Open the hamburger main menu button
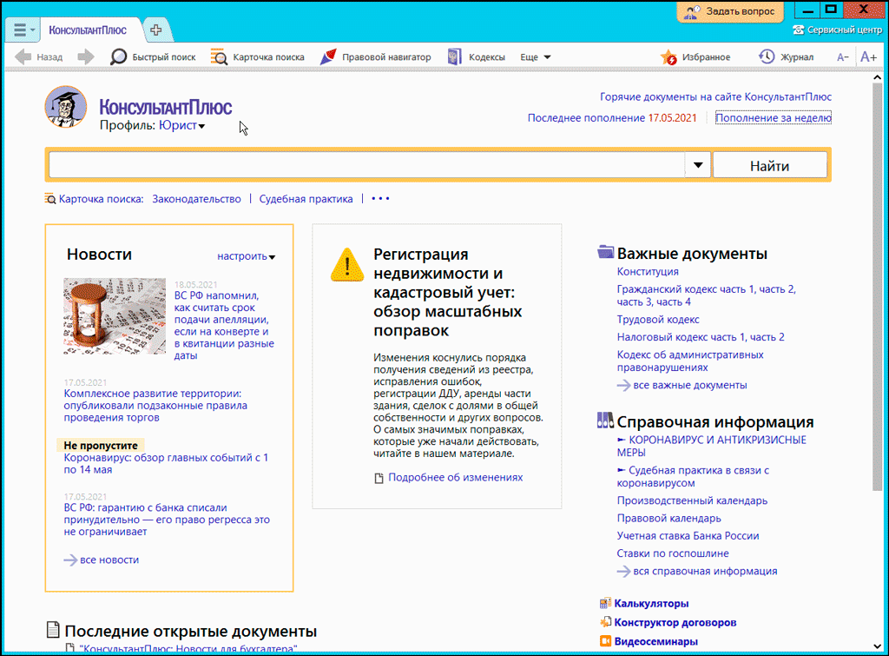The width and height of the screenshot is (889, 656). tap(23, 30)
